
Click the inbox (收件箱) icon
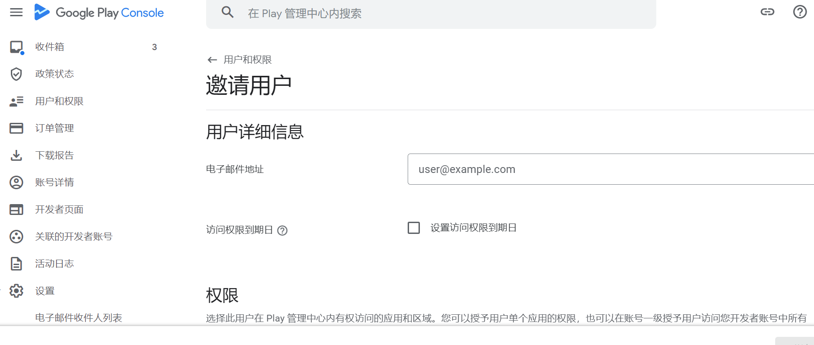click(17, 47)
